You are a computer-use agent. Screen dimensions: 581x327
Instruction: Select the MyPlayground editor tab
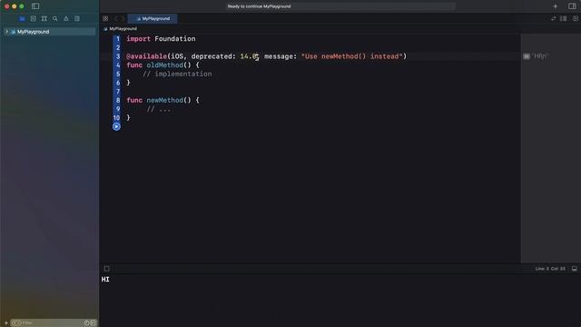click(x=153, y=18)
